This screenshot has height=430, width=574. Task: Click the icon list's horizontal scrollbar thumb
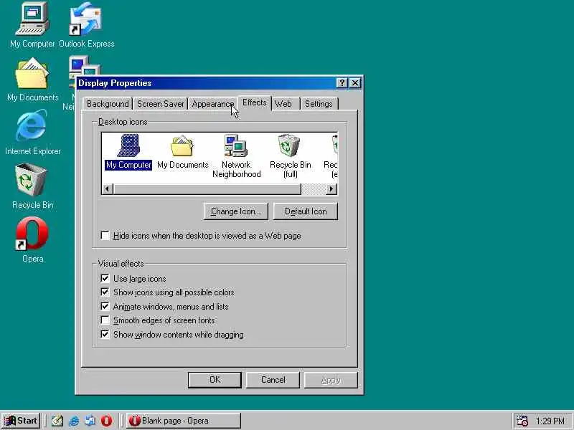click(207, 189)
